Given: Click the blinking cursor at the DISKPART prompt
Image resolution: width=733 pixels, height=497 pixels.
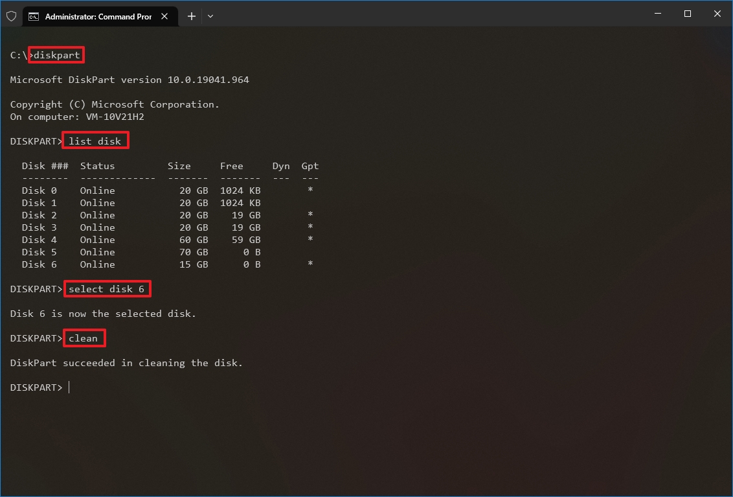Looking at the screenshot, I should (x=69, y=387).
